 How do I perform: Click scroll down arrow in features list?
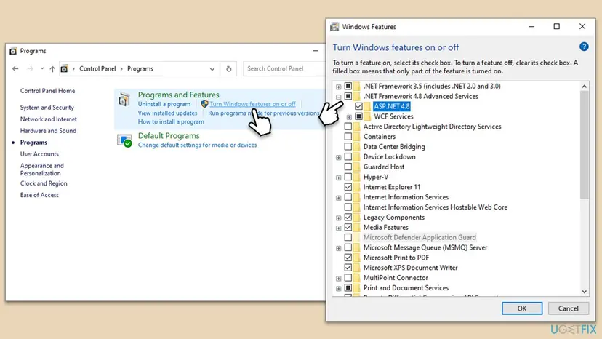[x=584, y=291]
